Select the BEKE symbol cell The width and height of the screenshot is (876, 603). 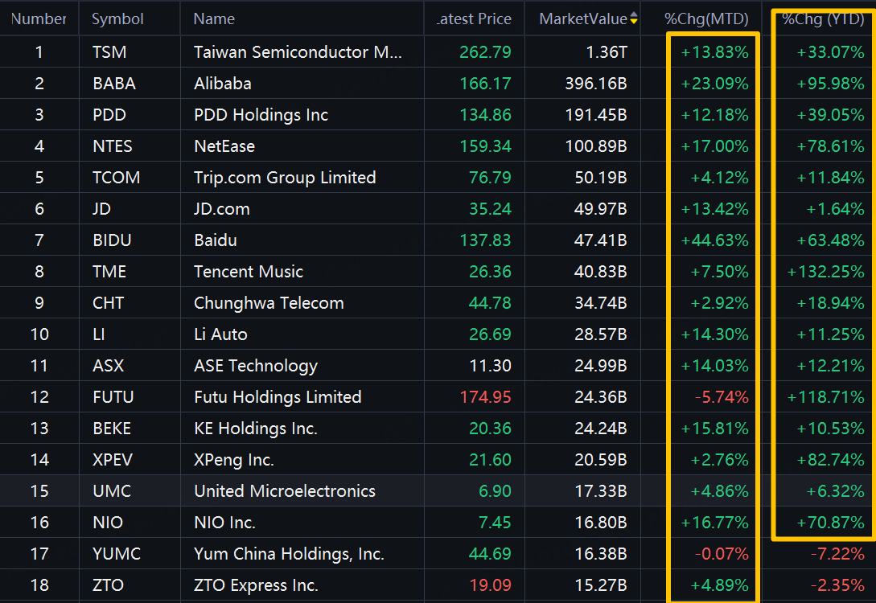point(113,428)
